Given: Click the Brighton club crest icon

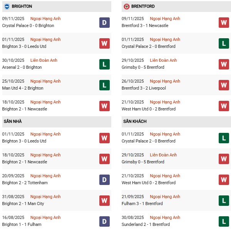Looking at the screenshot, I should click(x=7, y=7).
